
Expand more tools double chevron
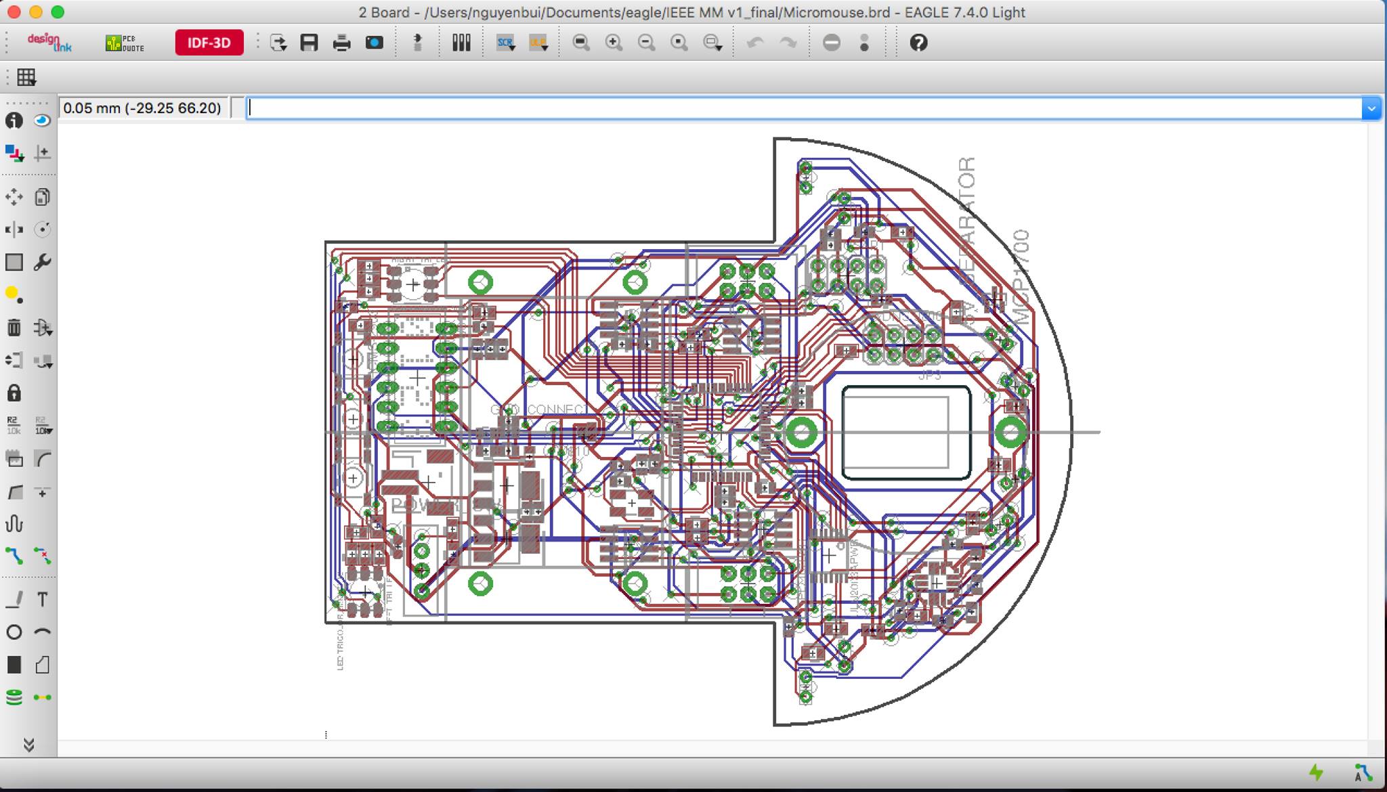coord(28,745)
